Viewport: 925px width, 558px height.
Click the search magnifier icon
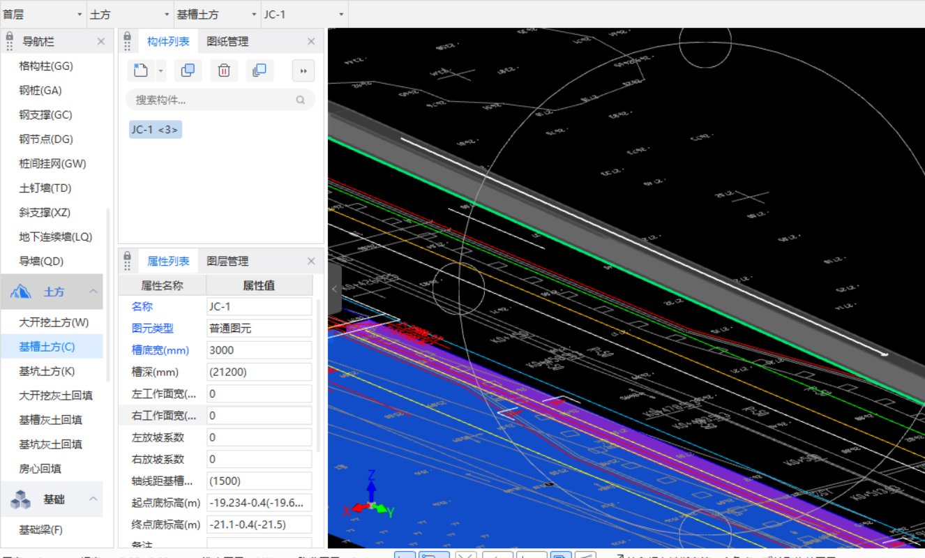301,100
